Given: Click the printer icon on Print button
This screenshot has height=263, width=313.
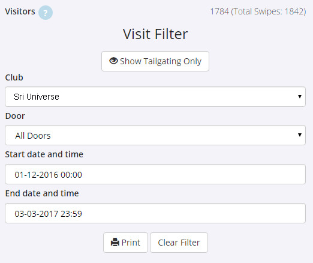Looking at the screenshot, I should [x=115, y=242].
